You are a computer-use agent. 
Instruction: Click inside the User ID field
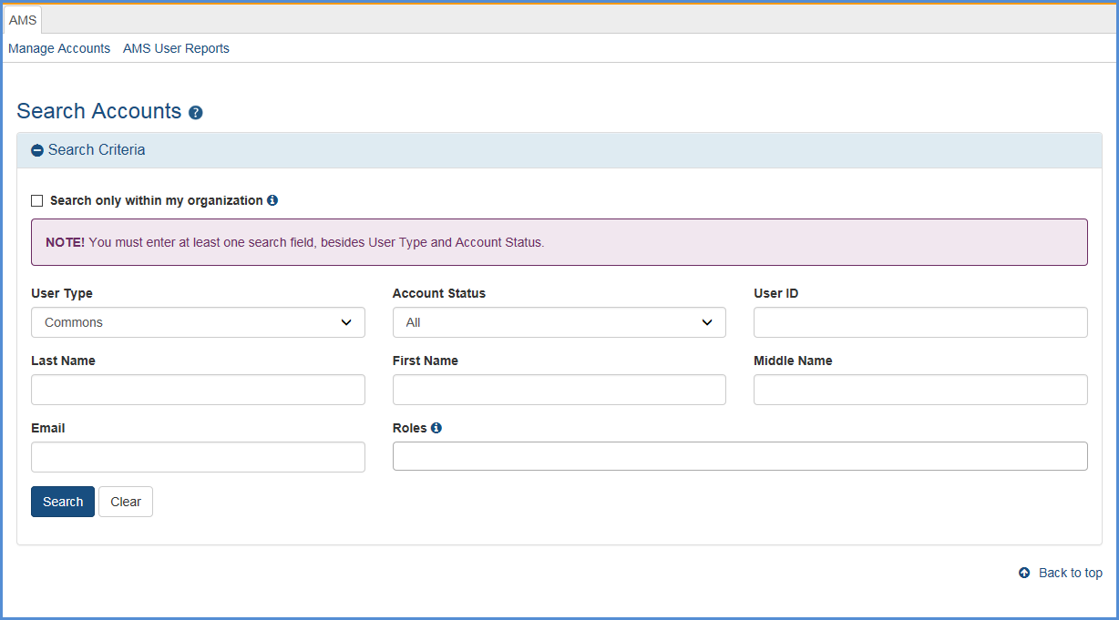(x=919, y=322)
